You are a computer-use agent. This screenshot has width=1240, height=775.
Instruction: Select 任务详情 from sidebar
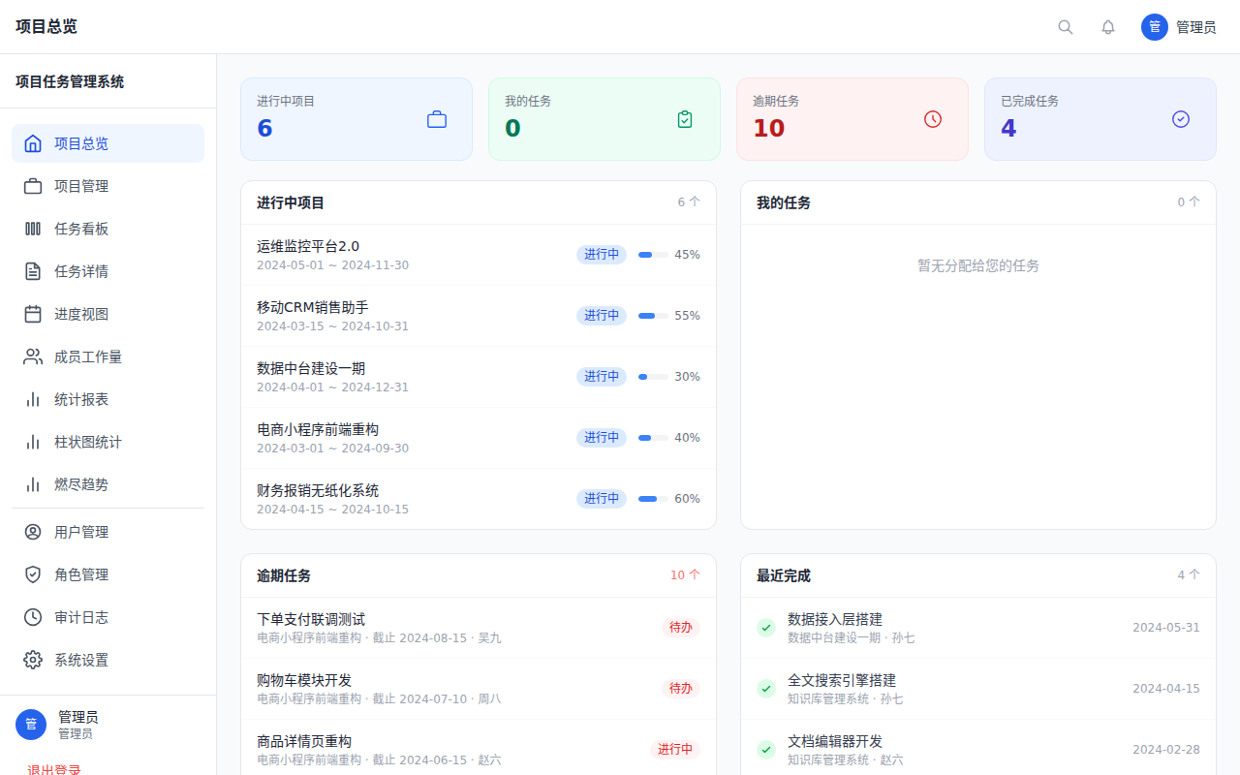(108, 271)
